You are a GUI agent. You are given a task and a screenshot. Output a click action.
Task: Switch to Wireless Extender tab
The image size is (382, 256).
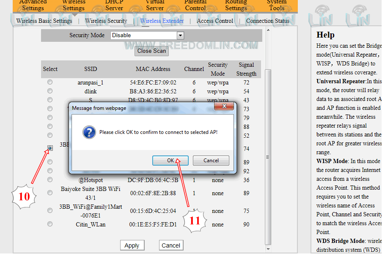tap(162, 21)
